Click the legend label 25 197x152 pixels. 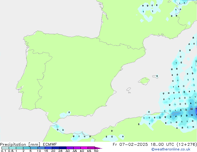click(60, 151)
